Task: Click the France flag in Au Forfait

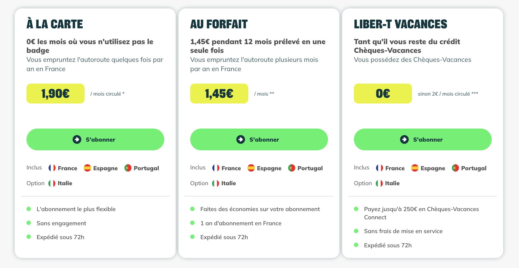Action: click(x=216, y=168)
